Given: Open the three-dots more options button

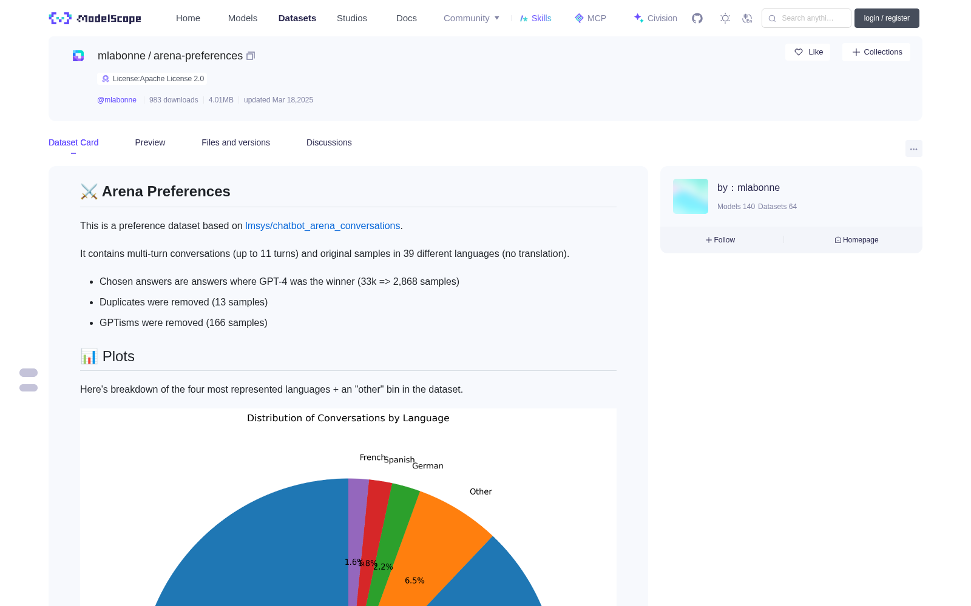Looking at the screenshot, I should tap(913, 148).
